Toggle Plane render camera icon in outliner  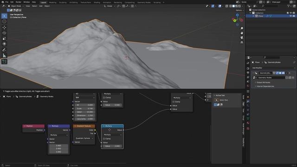click(x=294, y=16)
